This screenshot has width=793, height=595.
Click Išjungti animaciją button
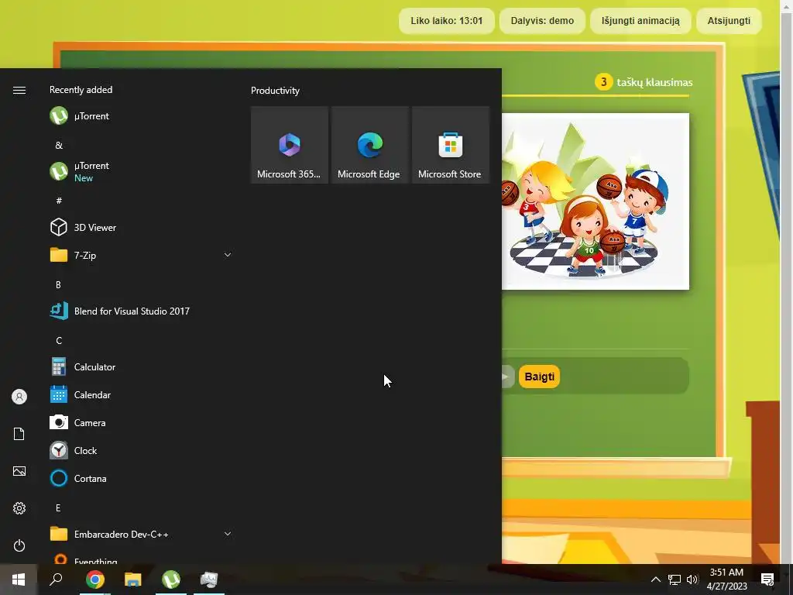click(x=640, y=21)
